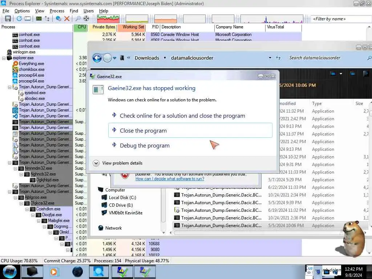Screen dimensions: 372x279
Task: Click the red X Kill Process icon
Action: 67,19
